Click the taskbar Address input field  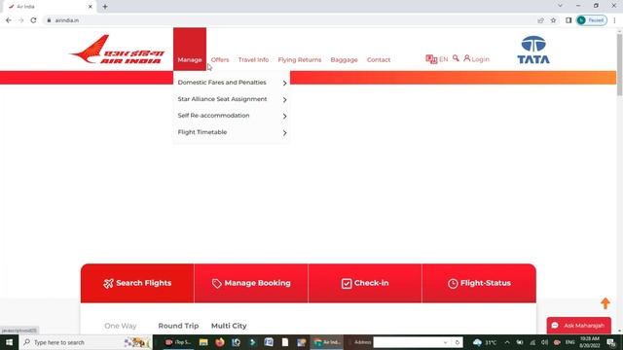coord(407,342)
